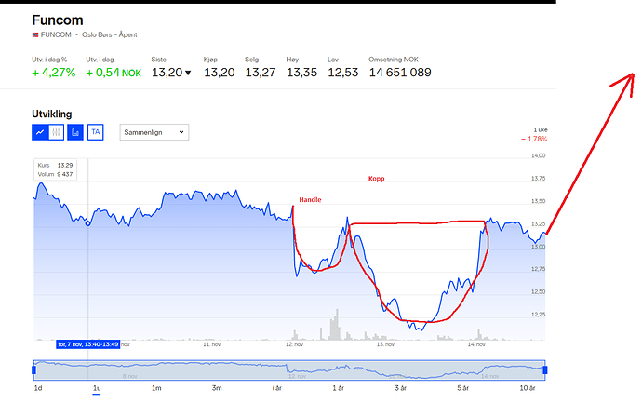The width and height of the screenshot is (642, 403).
Task: Click the +0,54 NOK change value
Action: (x=114, y=73)
